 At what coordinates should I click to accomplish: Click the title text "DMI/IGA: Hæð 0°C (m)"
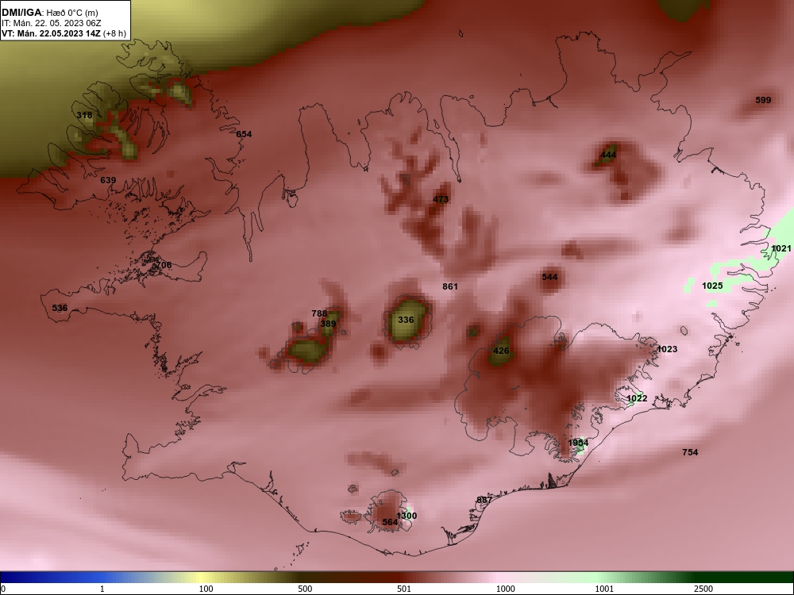(49, 13)
